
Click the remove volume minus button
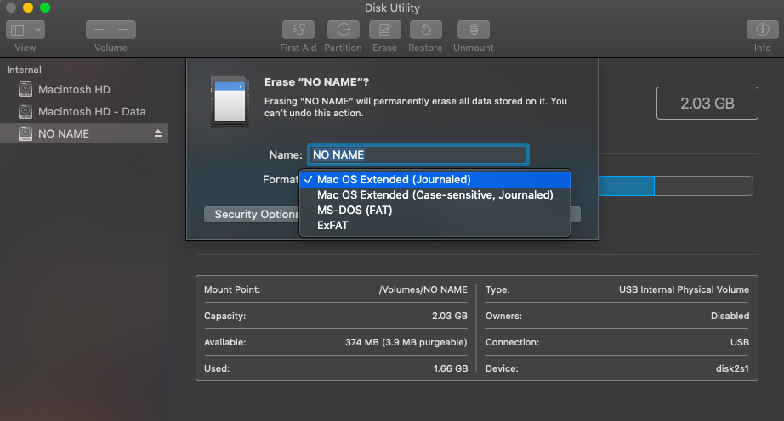(123, 30)
